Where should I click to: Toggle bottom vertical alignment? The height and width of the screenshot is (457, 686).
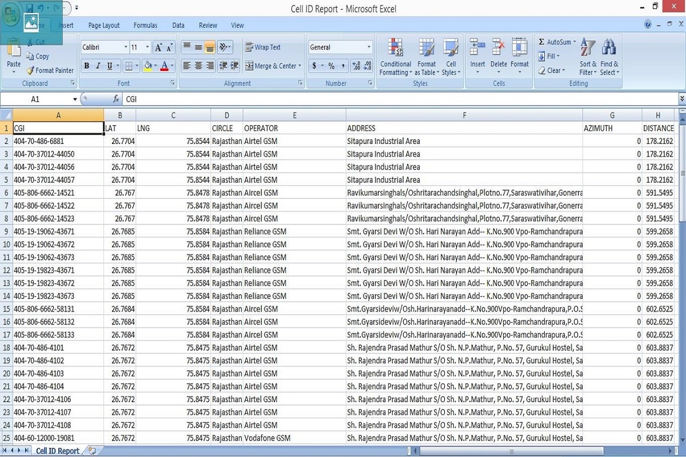[x=210, y=47]
